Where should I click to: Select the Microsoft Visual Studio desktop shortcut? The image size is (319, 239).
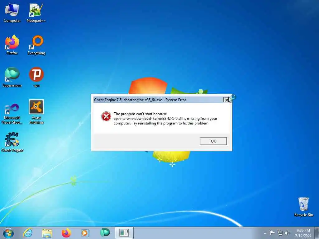[x=12, y=114]
